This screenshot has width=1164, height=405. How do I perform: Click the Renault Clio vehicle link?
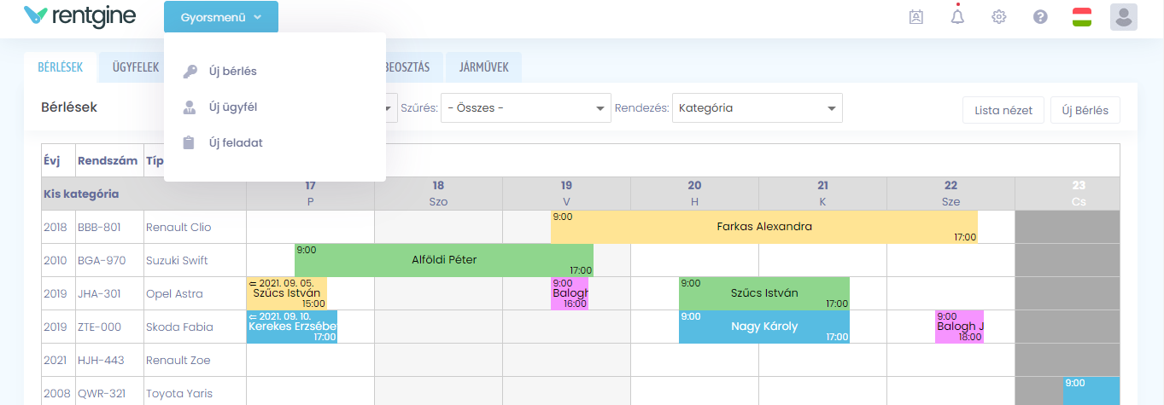click(x=178, y=228)
